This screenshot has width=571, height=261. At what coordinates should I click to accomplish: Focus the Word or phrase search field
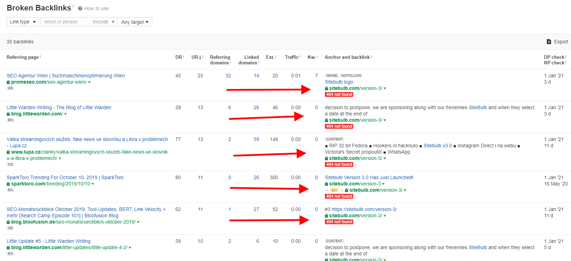click(x=65, y=22)
